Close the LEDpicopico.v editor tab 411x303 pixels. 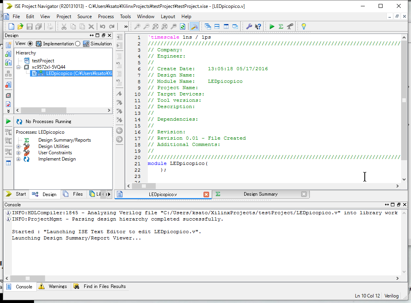click(x=206, y=195)
